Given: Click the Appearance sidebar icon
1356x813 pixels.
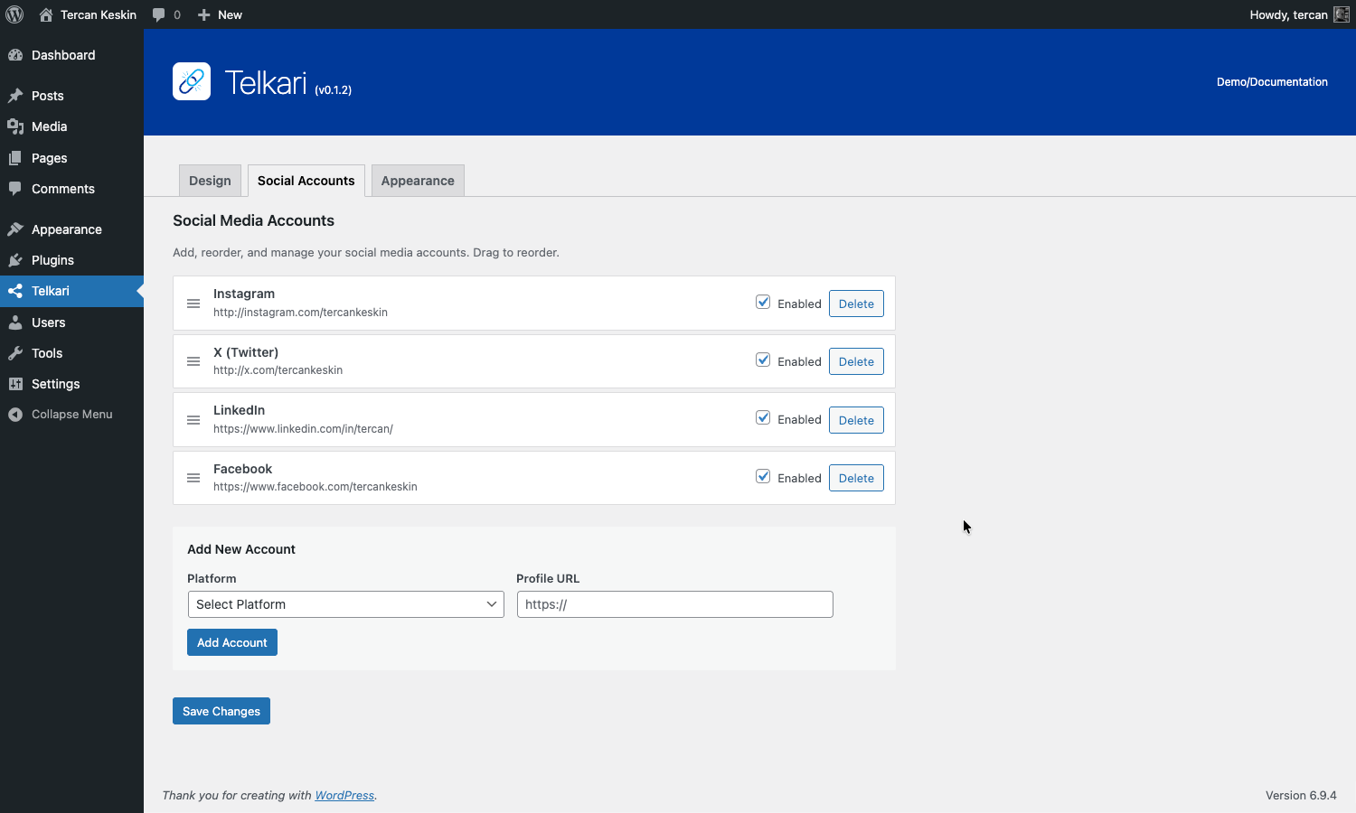Looking at the screenshot, I should point(17,229).
